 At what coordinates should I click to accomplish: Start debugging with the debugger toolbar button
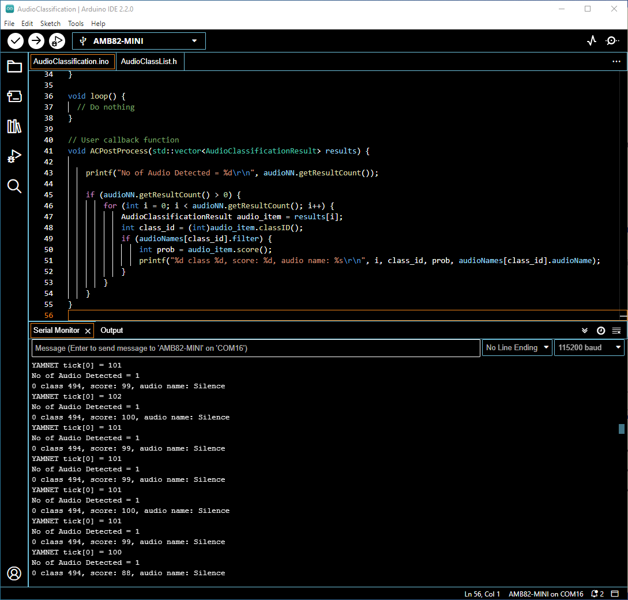click(57, 41)
